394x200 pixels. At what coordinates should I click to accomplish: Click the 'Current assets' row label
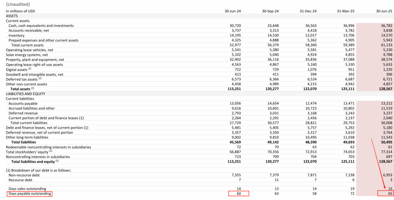tap(18, 21)
